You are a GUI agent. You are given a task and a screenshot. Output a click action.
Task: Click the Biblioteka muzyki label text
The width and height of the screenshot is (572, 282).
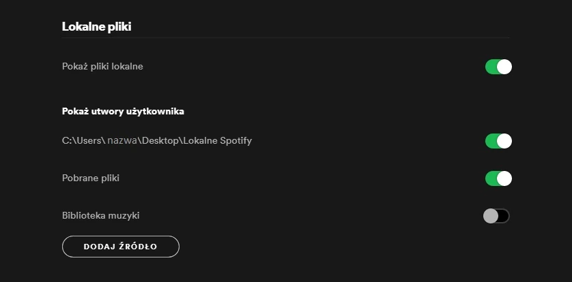point(101,216)
